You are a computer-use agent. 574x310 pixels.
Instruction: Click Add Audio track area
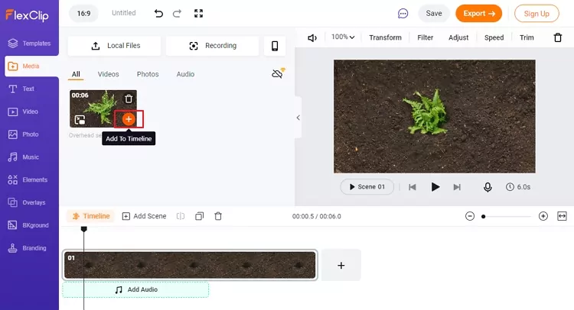point(135,289)
